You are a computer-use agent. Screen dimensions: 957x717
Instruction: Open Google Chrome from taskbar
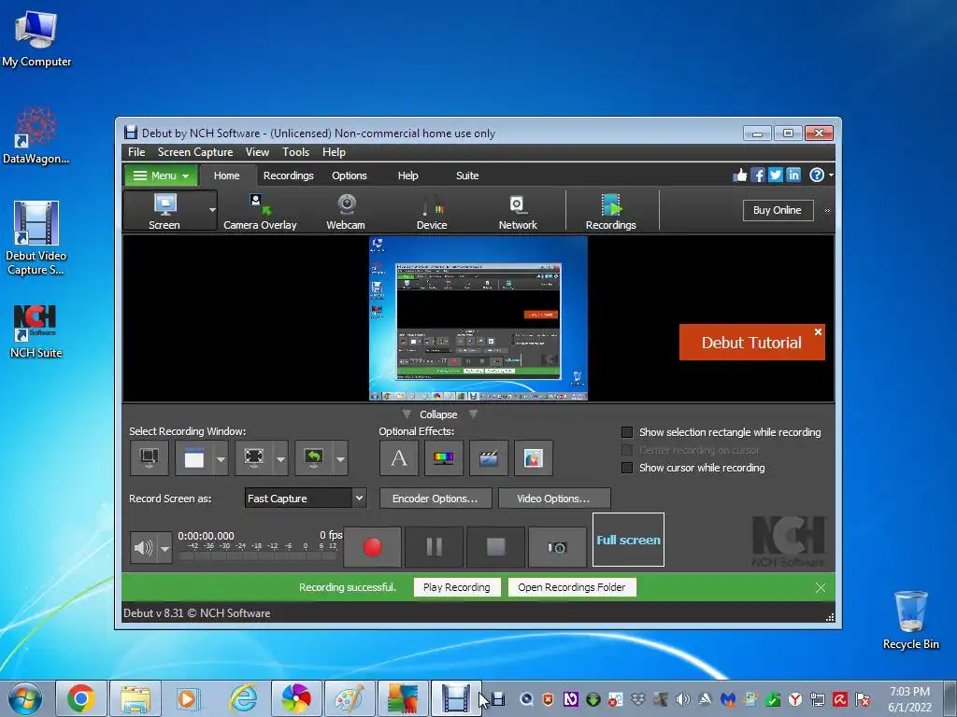81,698
